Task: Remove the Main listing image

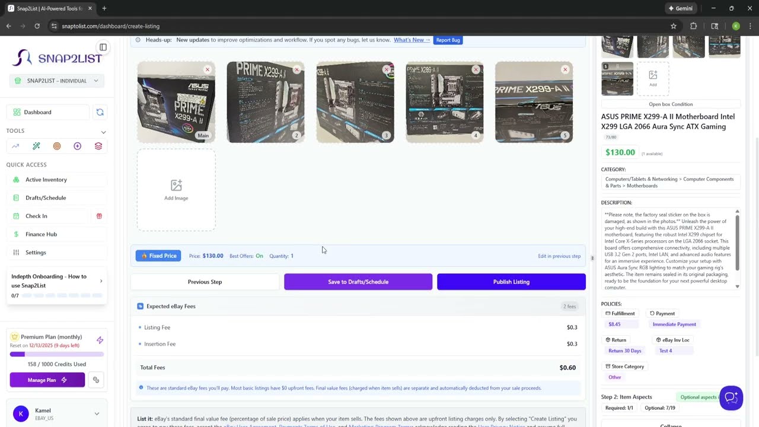Action: point(207,69)
